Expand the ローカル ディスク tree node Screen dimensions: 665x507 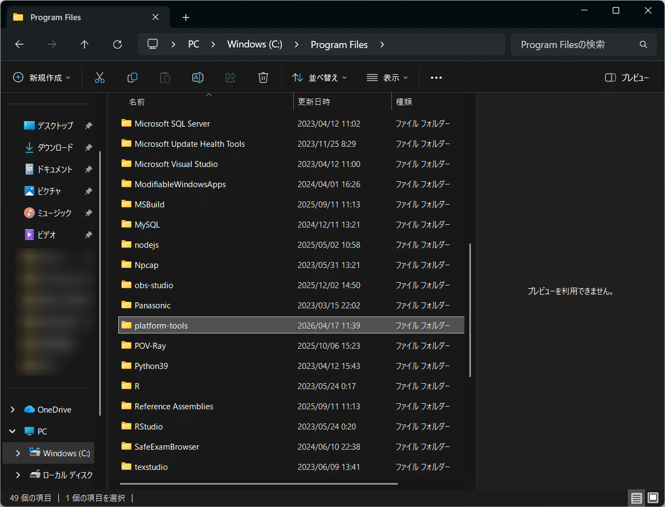[x=18, y=475]
